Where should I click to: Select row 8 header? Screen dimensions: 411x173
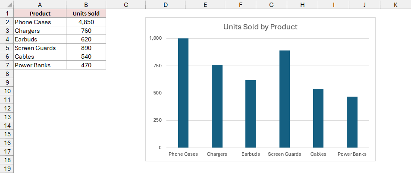coord(7,74)
